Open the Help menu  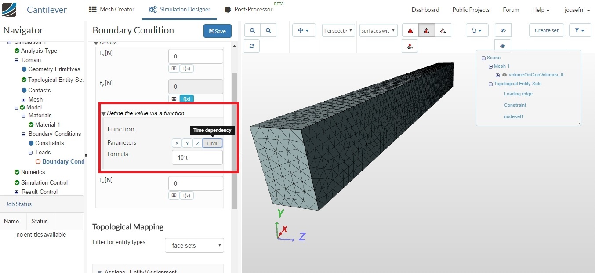click(541, 10)
